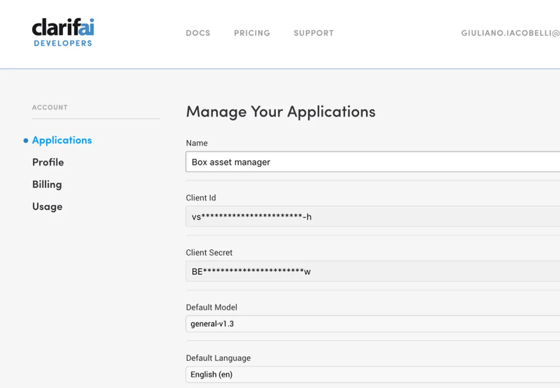This screenshot has height=388, width=560.
Task: Select Applications in the account sidebar
Action: (x=62, y=140)
